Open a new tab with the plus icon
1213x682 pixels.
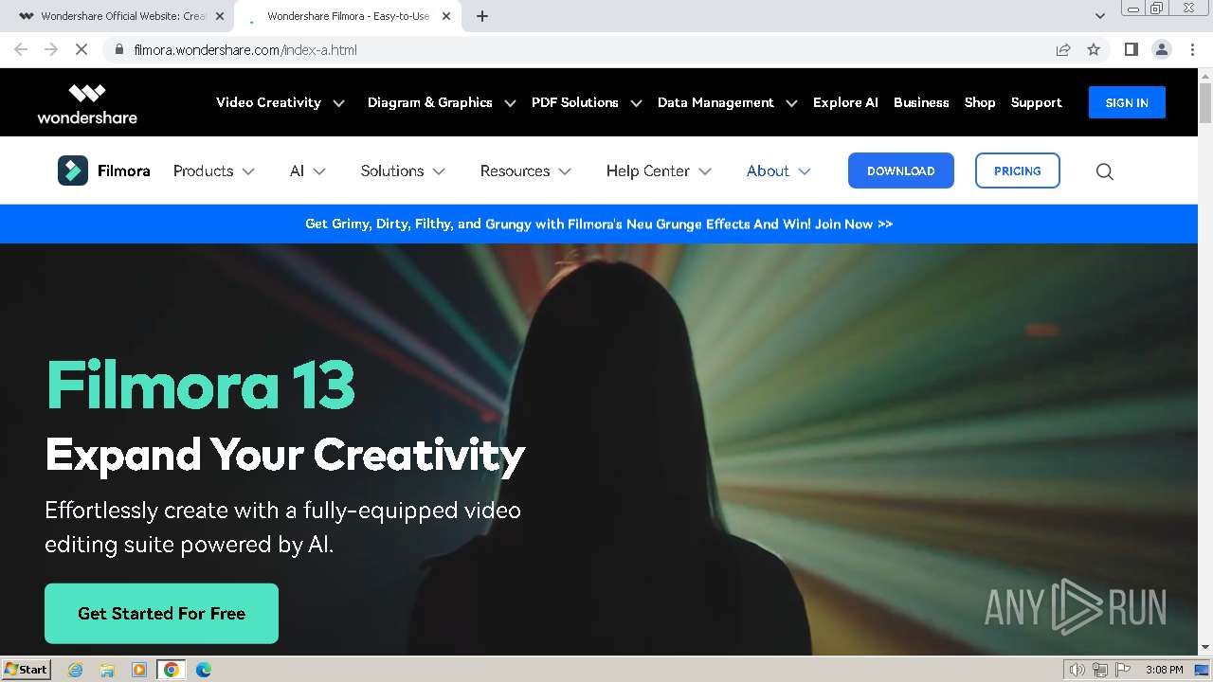coord(482,16)
